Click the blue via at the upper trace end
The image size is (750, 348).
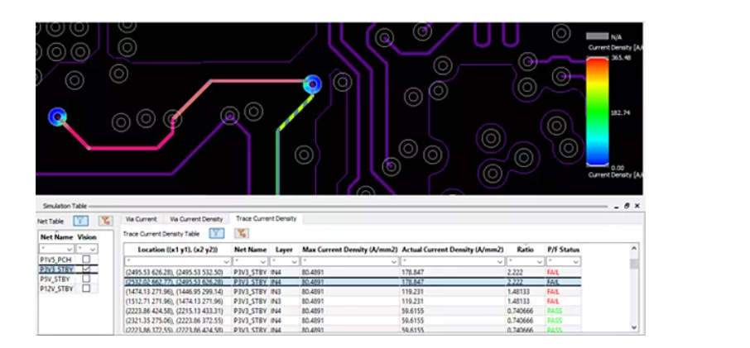tap(312, 83)
